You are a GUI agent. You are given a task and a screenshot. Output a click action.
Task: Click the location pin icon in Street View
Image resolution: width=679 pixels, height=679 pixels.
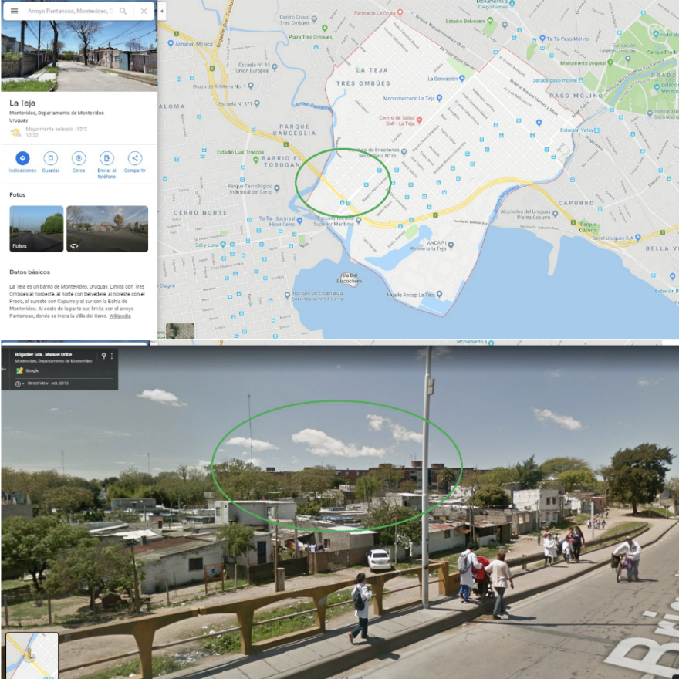click(x=103, y=356)
